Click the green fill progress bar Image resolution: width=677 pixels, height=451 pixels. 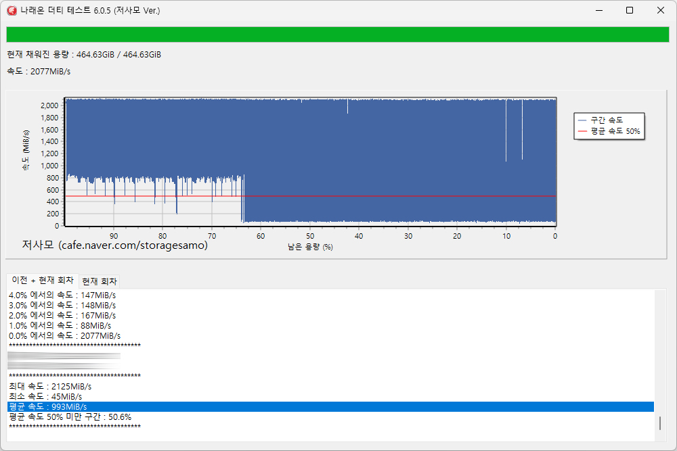pyautogui.click(x=338, y=34)
